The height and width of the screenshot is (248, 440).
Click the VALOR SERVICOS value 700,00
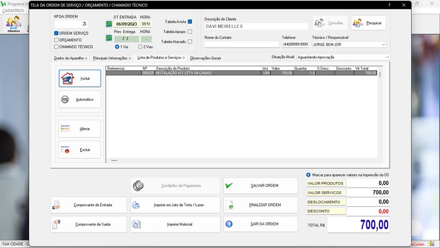click(368, 192)
